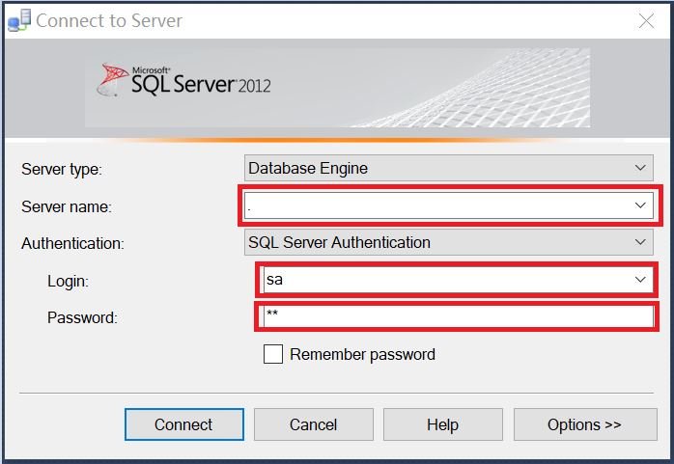This screenshot has width=674, height=464.
Task: Open Help for Connect to Server
Action: (443, 424)
